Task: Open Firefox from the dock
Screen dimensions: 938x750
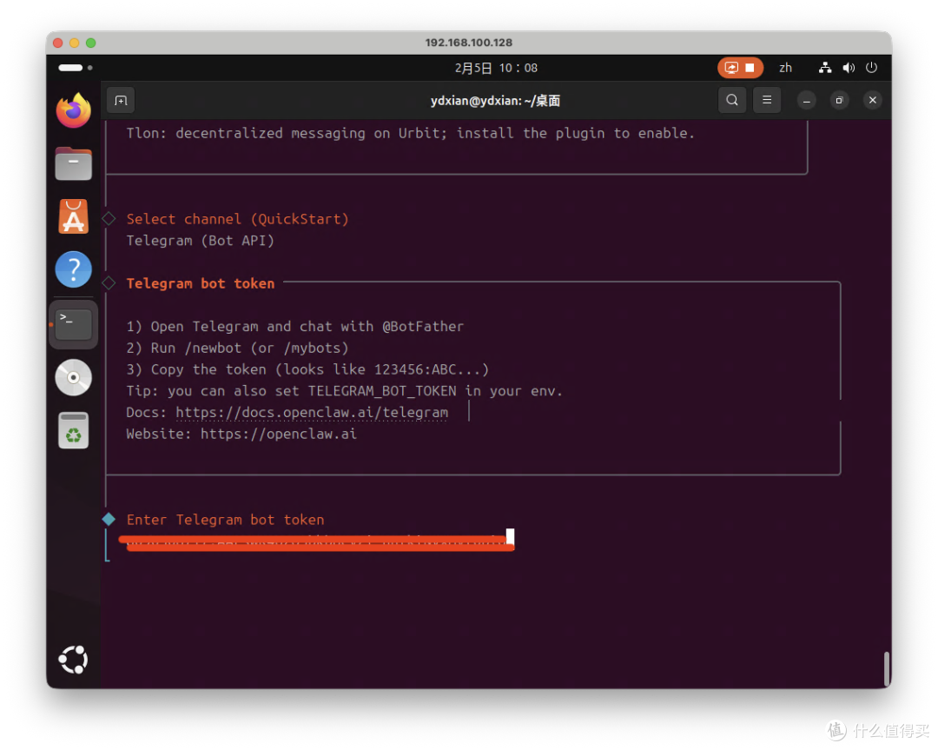Action: click(x=74, y=110)
